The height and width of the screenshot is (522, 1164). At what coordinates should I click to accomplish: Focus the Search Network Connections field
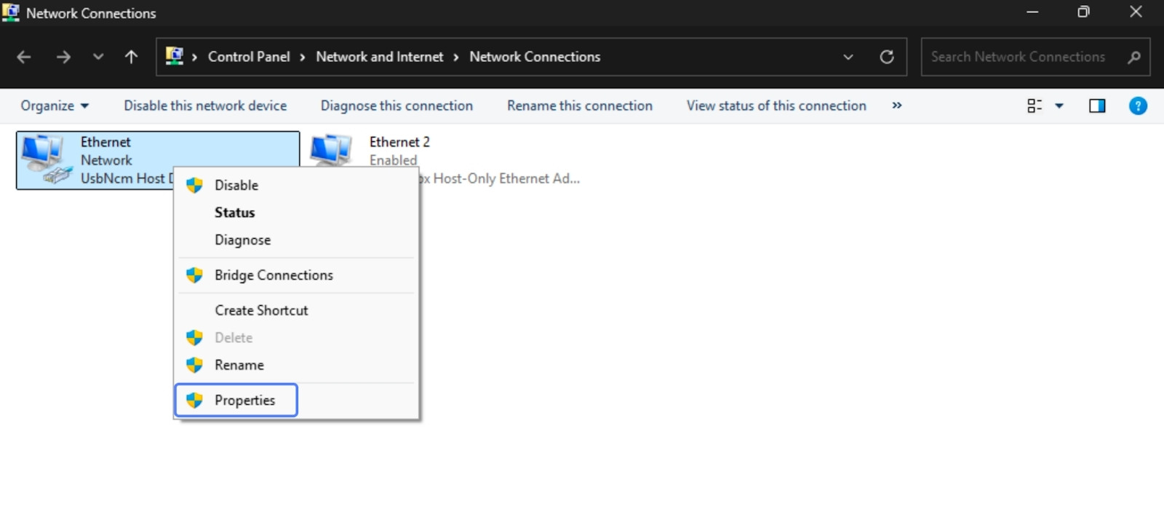tap(1035, 57)
